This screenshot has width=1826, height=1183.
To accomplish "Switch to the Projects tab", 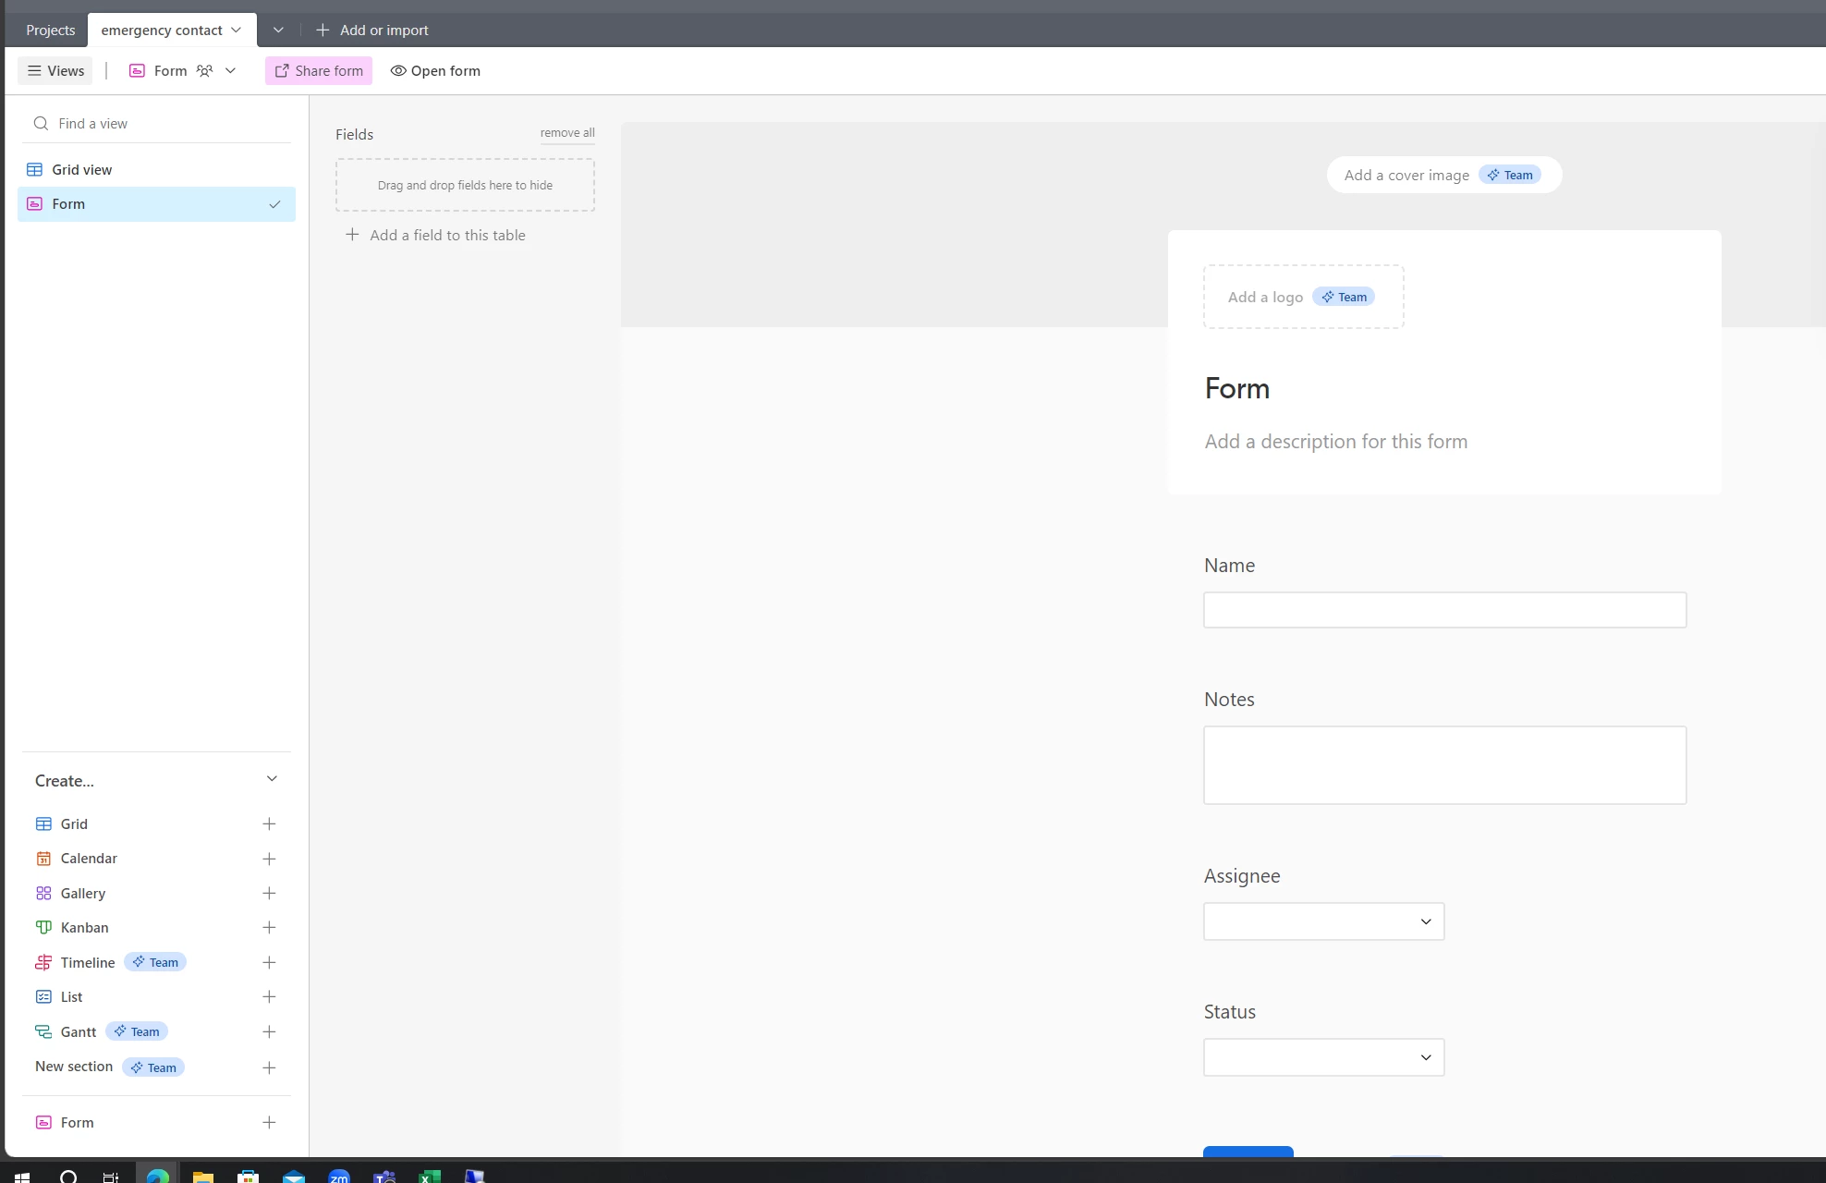I will pyautogui.click(x=50, y=30).
